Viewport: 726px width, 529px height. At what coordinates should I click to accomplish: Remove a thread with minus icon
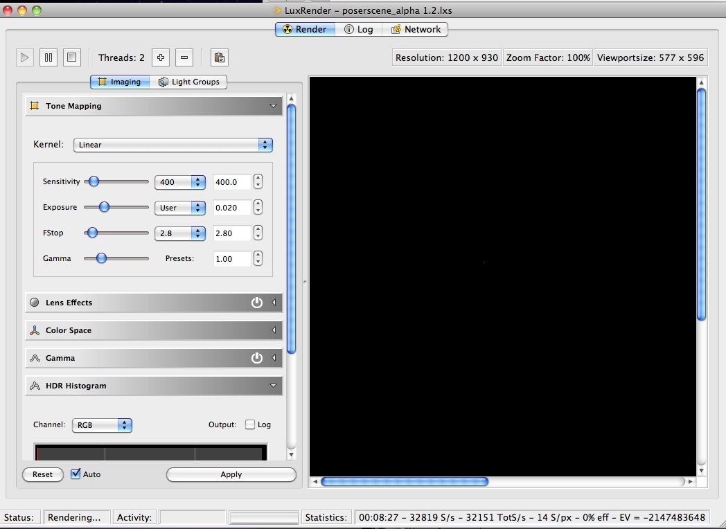tap(184, 57)
